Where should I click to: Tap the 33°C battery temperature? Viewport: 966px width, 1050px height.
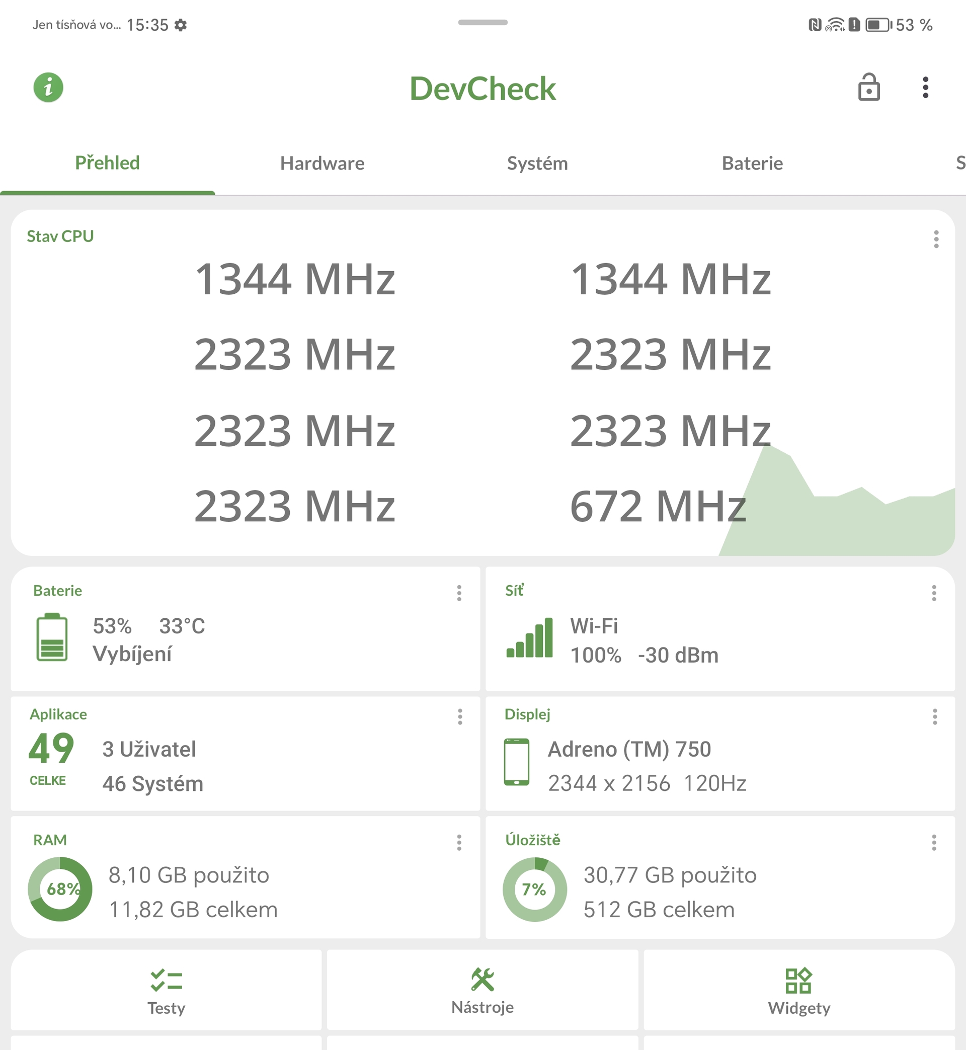click(182, 626)
